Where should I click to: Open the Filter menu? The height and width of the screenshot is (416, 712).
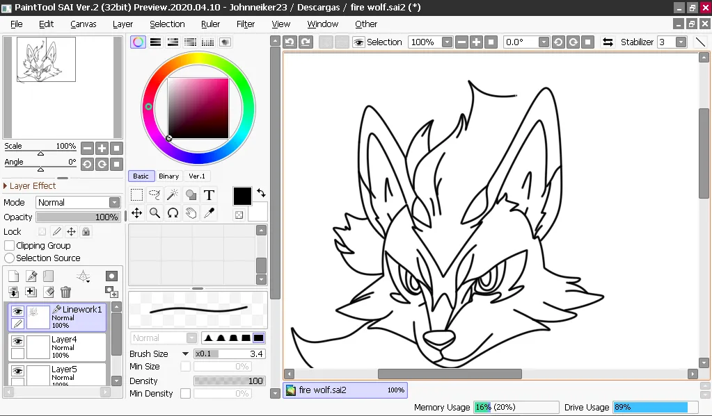pyautogui.click(x=246, y=24)
